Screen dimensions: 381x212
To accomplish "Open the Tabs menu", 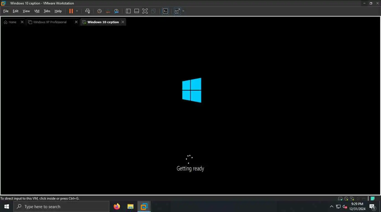I will click(x=47, y=11).
